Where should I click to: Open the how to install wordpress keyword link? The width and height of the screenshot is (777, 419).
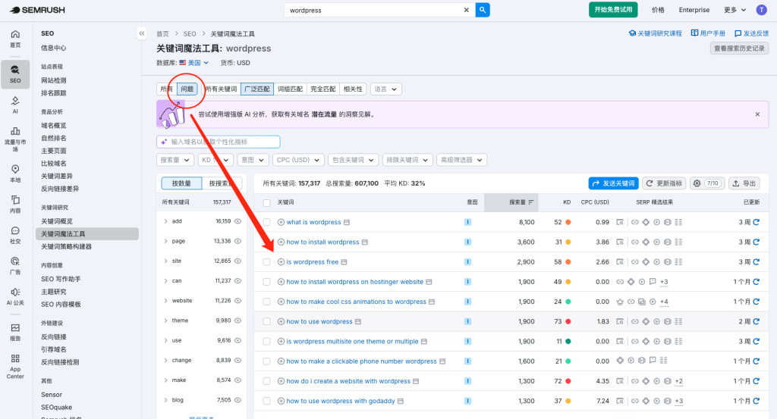[322, 242]
